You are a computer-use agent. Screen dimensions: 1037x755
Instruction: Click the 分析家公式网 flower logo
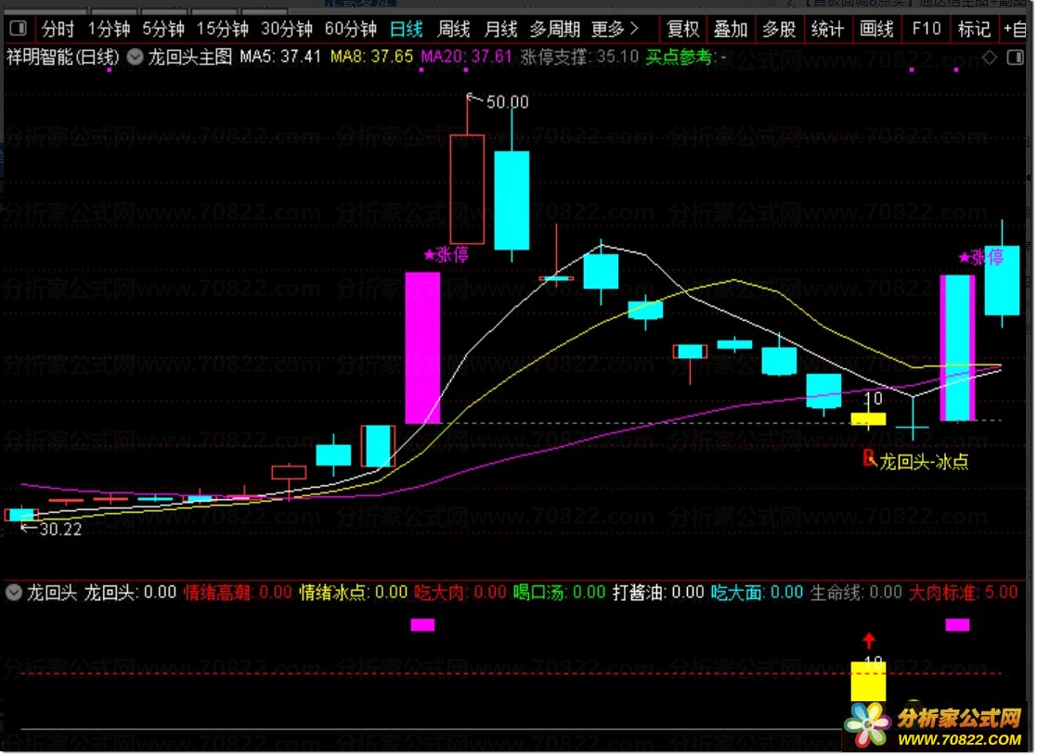(868, 725)
